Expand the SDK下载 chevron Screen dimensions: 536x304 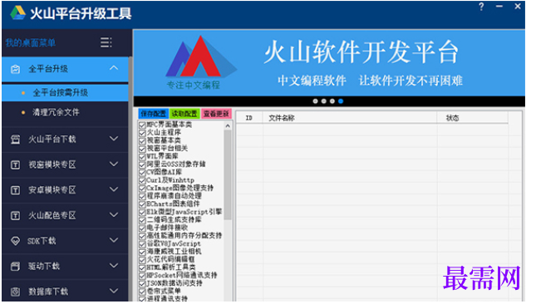114,240
